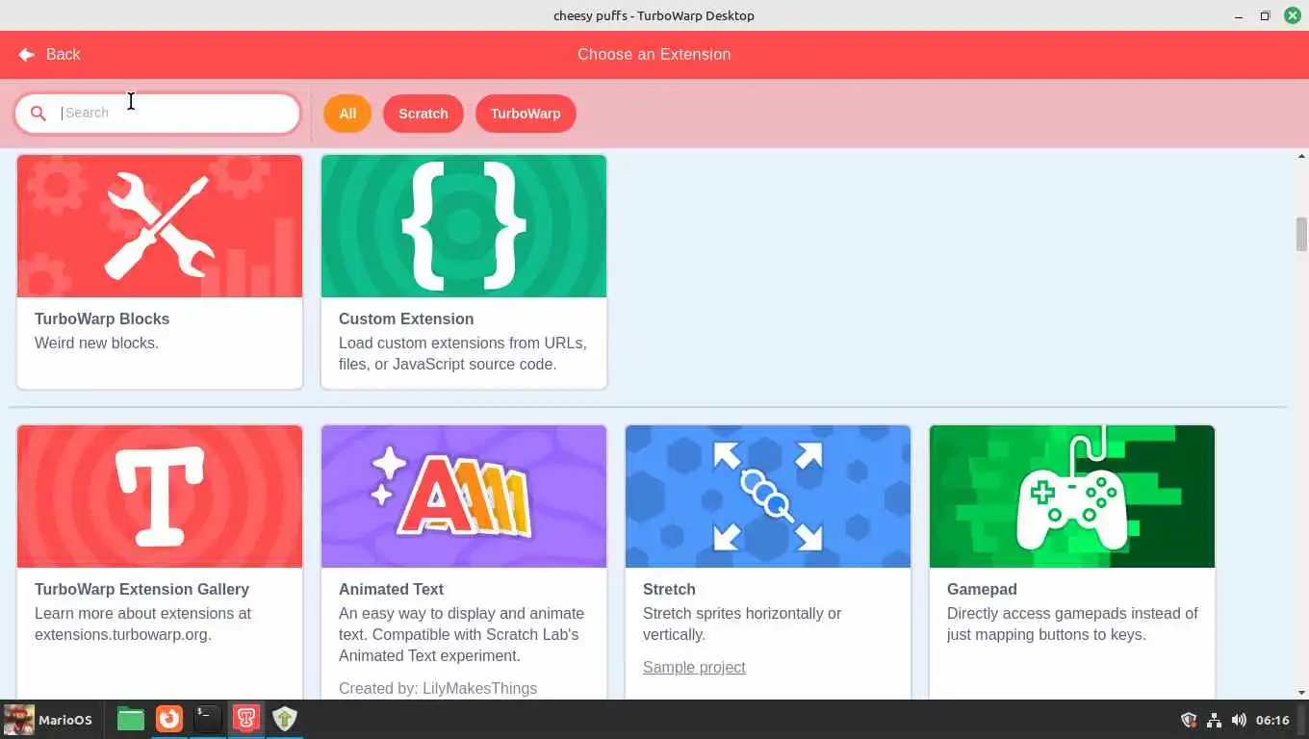
Task: Select the All filter tag
Action: tap(347, 114)
